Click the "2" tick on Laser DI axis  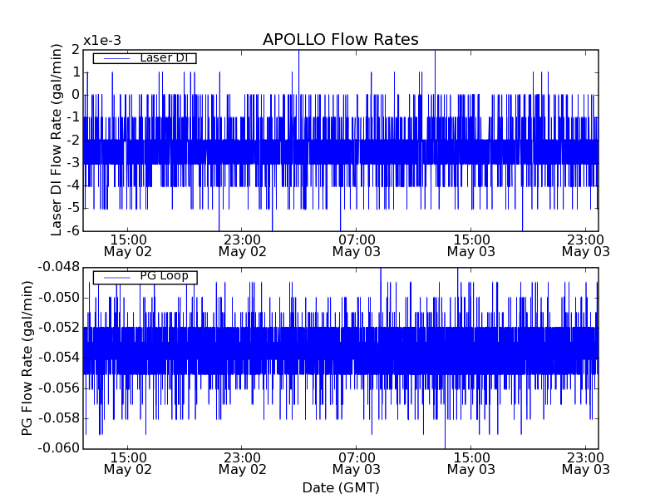76,50
